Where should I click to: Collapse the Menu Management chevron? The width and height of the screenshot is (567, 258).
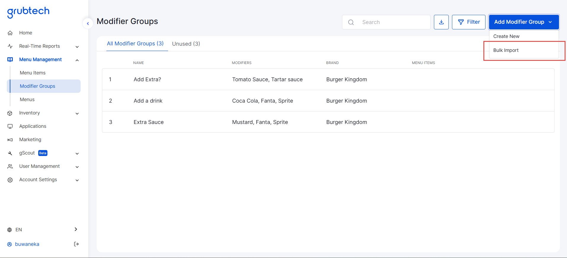[x=77, y=60]
